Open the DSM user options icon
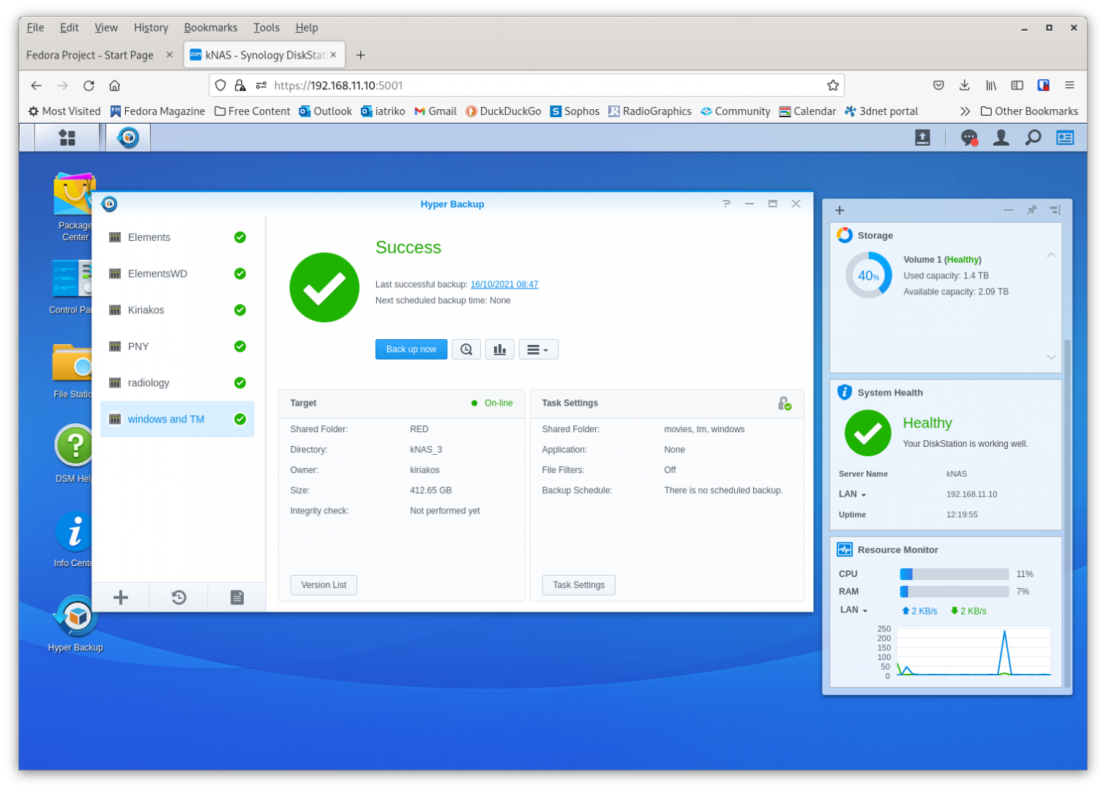The width and height of the screenshot is (1106, 791). (1001, 138)
